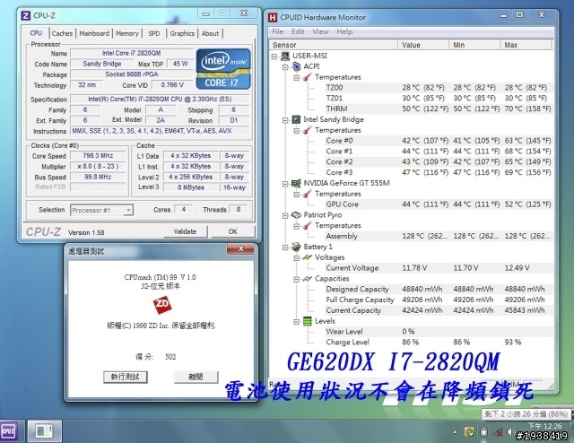The image size is (574, 443).
Task: Click the red ZD logo in CPUmark
Action: [162, 305]
